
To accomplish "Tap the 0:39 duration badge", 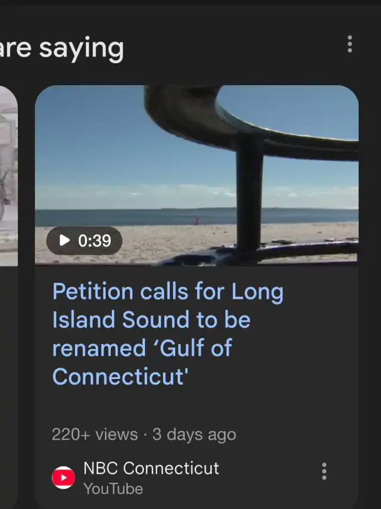I will point(85,241).
